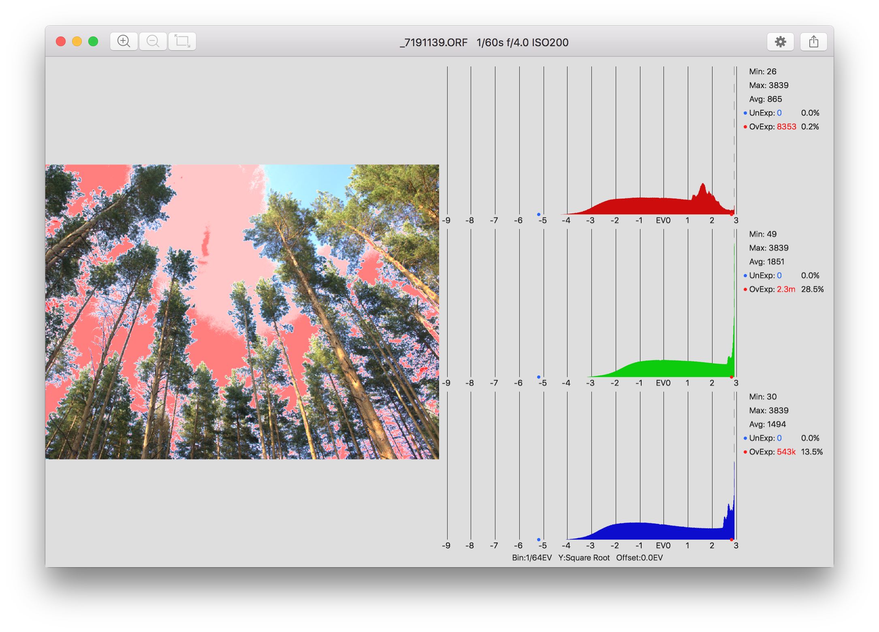Click the red channel OvExp 8353 value
879x632 pixels.
tap(786, 127)
